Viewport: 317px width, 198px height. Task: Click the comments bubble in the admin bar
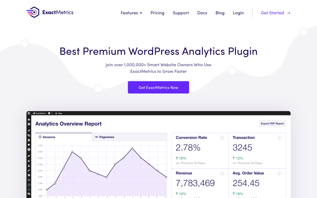[x=49, y=113]
